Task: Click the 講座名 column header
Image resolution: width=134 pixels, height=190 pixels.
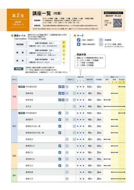Action: (41, 79)
